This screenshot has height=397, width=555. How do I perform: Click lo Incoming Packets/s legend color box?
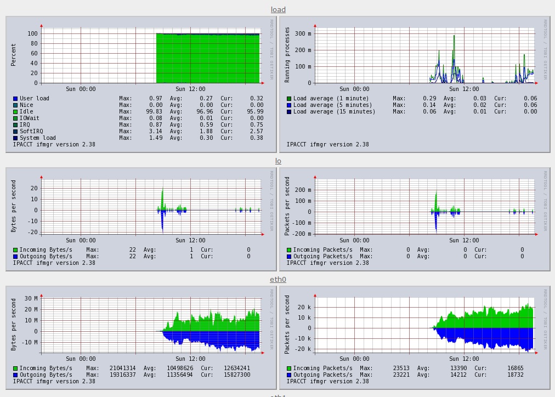coord(289,250)
